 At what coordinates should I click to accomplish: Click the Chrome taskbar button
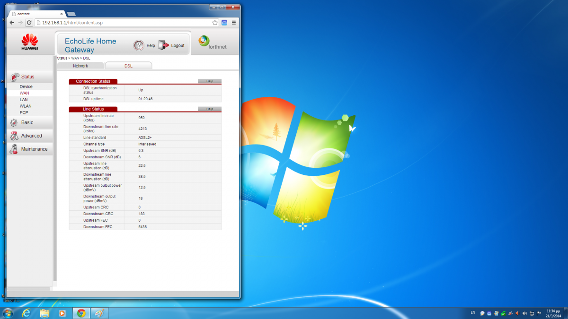coord(81,313)
